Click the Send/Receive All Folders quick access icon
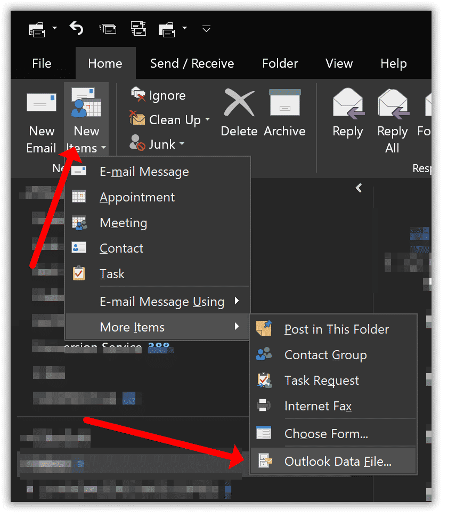 point(37,29)
